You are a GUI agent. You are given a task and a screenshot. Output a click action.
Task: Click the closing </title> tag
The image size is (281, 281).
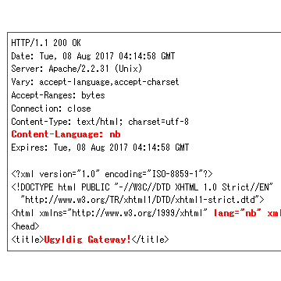150,240
